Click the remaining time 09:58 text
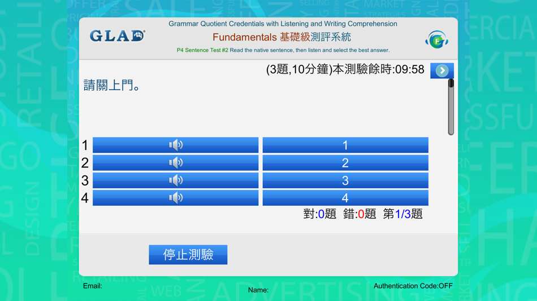The height and width of the screenshot is (301, 537). click(x=409, y=69)
